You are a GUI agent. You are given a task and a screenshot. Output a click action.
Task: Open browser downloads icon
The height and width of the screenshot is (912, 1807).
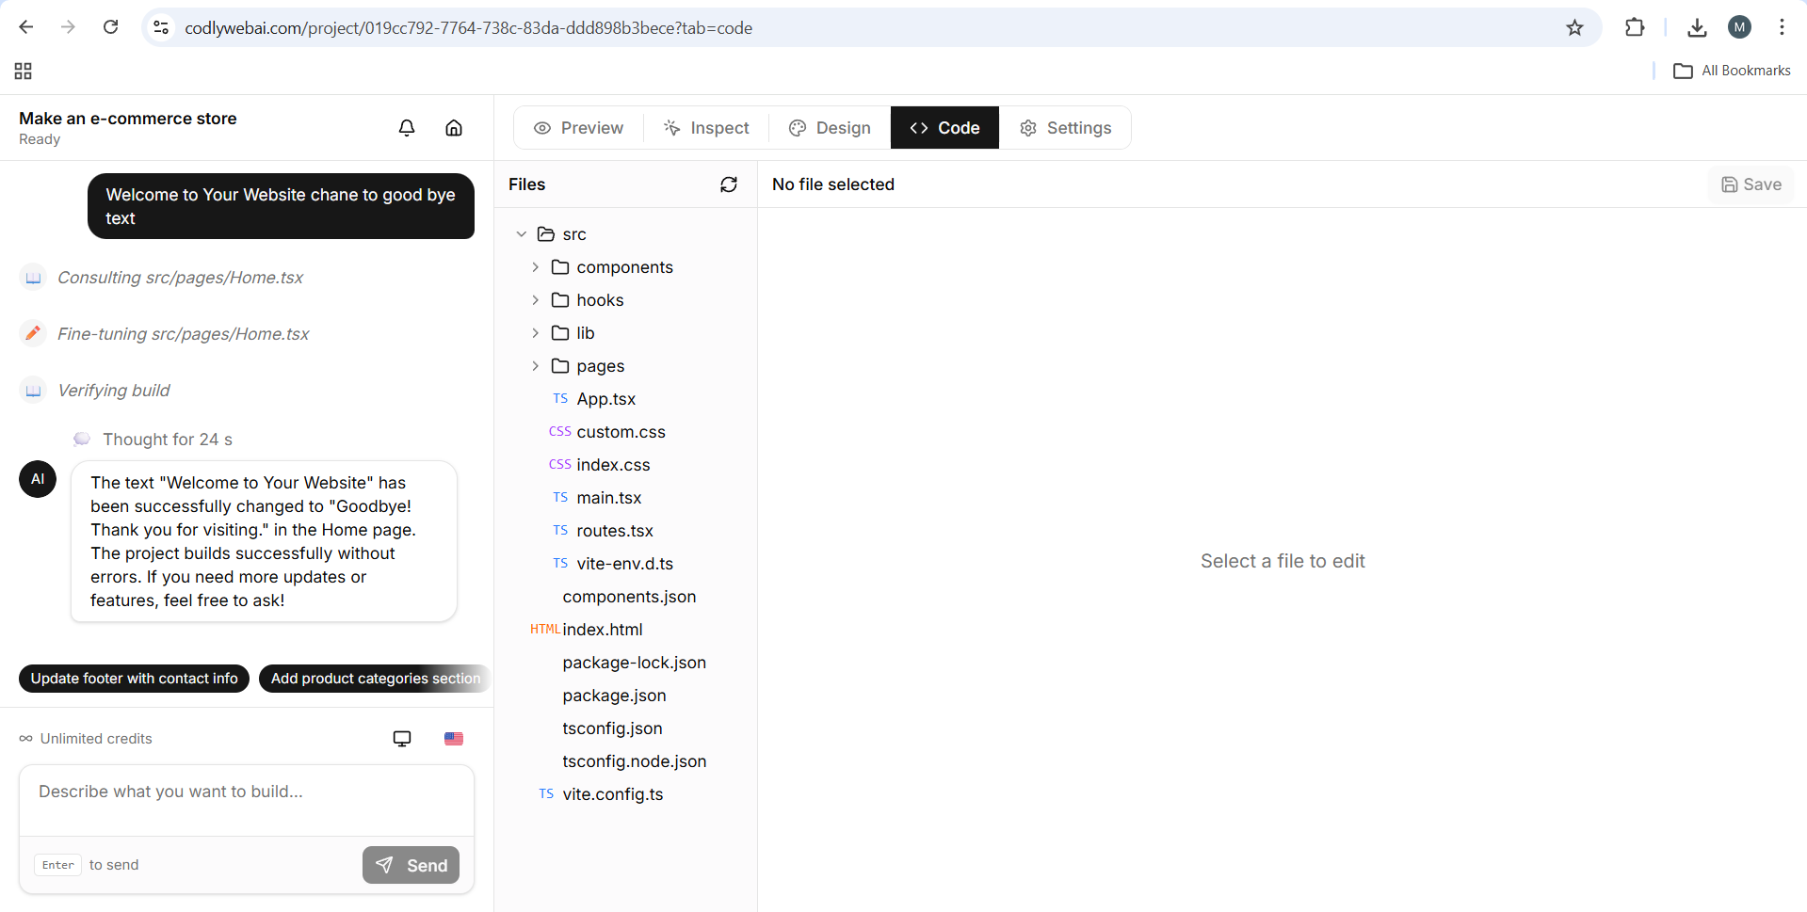pyautogui.click(x=1697, y=28)
